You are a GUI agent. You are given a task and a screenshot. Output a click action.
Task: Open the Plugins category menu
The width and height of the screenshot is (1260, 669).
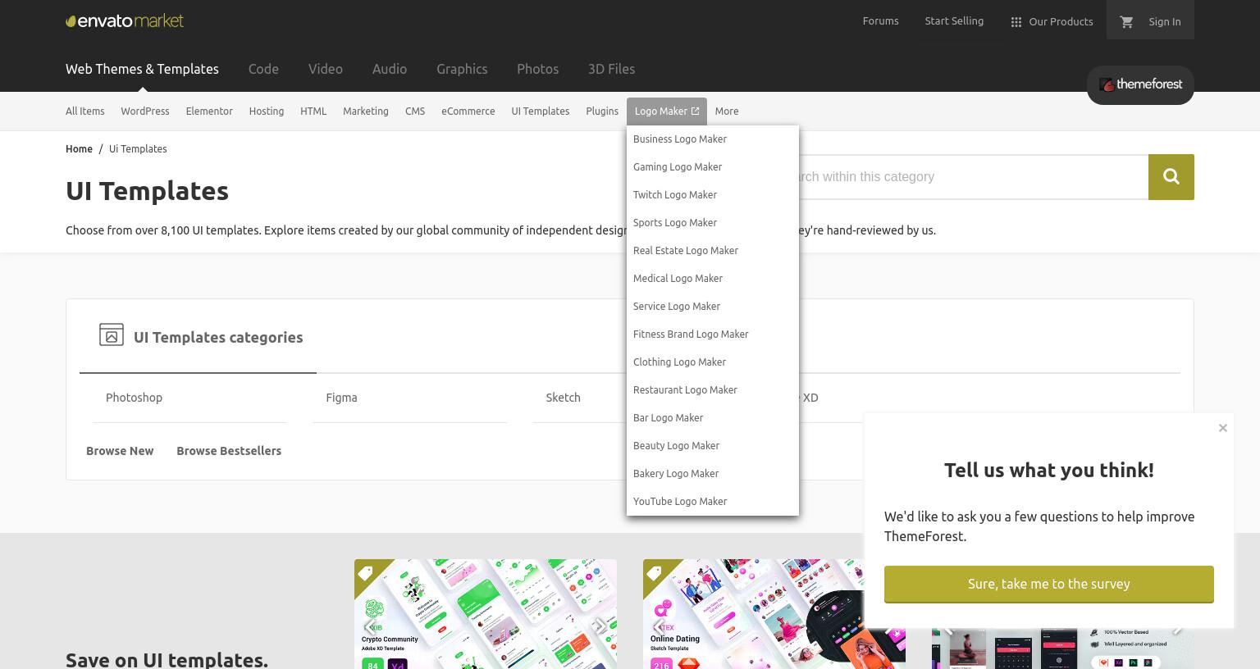pos(602,111)
